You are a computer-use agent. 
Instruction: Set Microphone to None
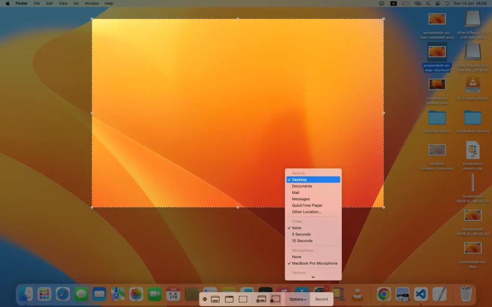313,257
